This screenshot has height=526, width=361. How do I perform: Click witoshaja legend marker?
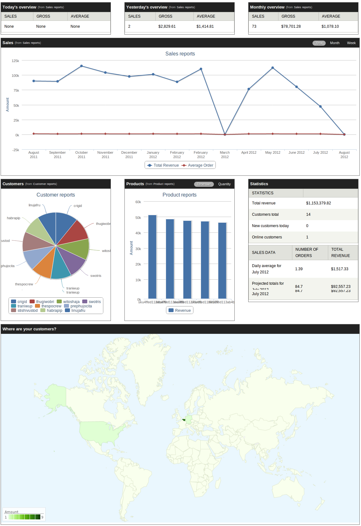[x=59, y=301]
